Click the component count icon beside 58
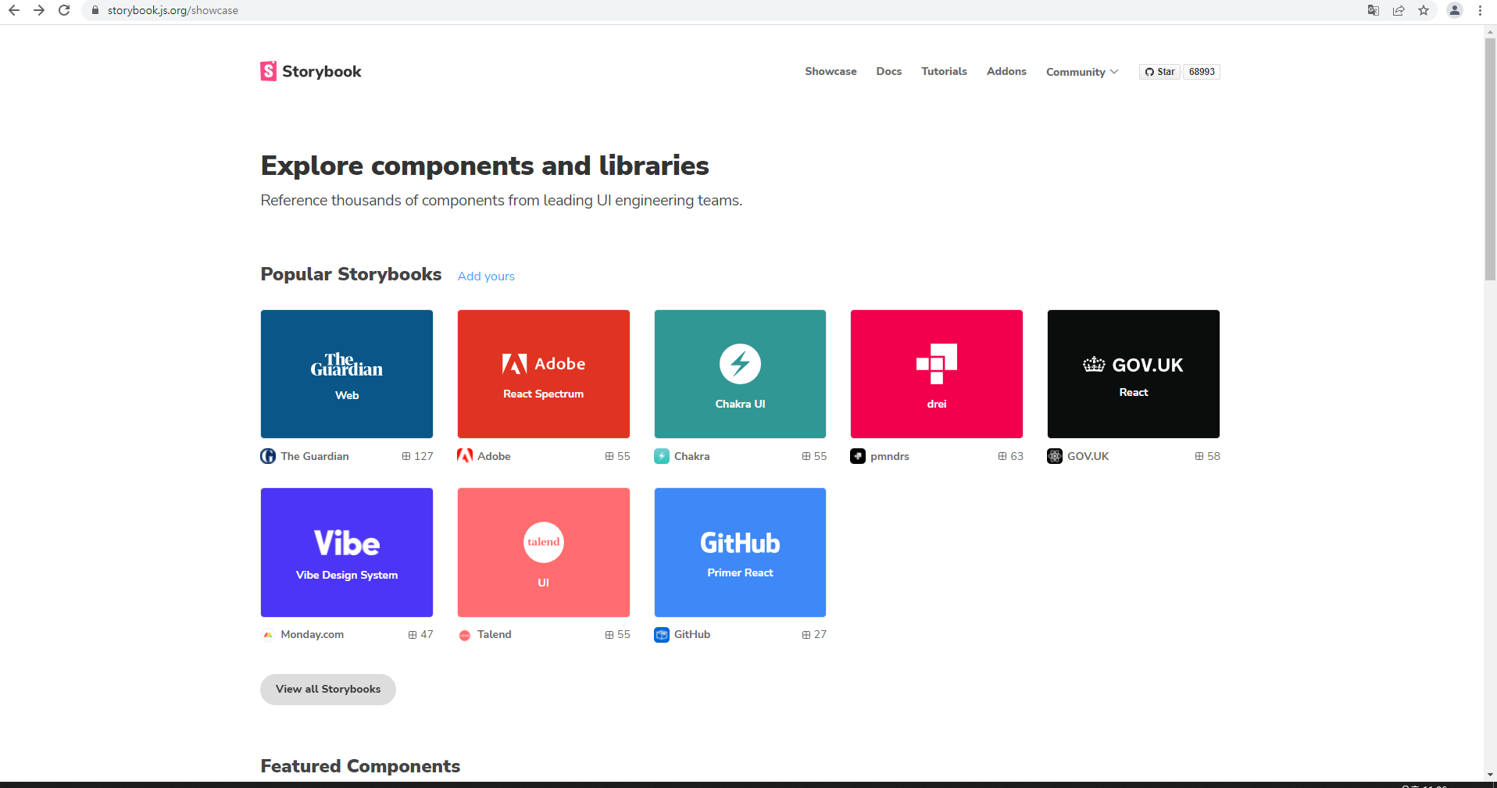 [1199, 456]
